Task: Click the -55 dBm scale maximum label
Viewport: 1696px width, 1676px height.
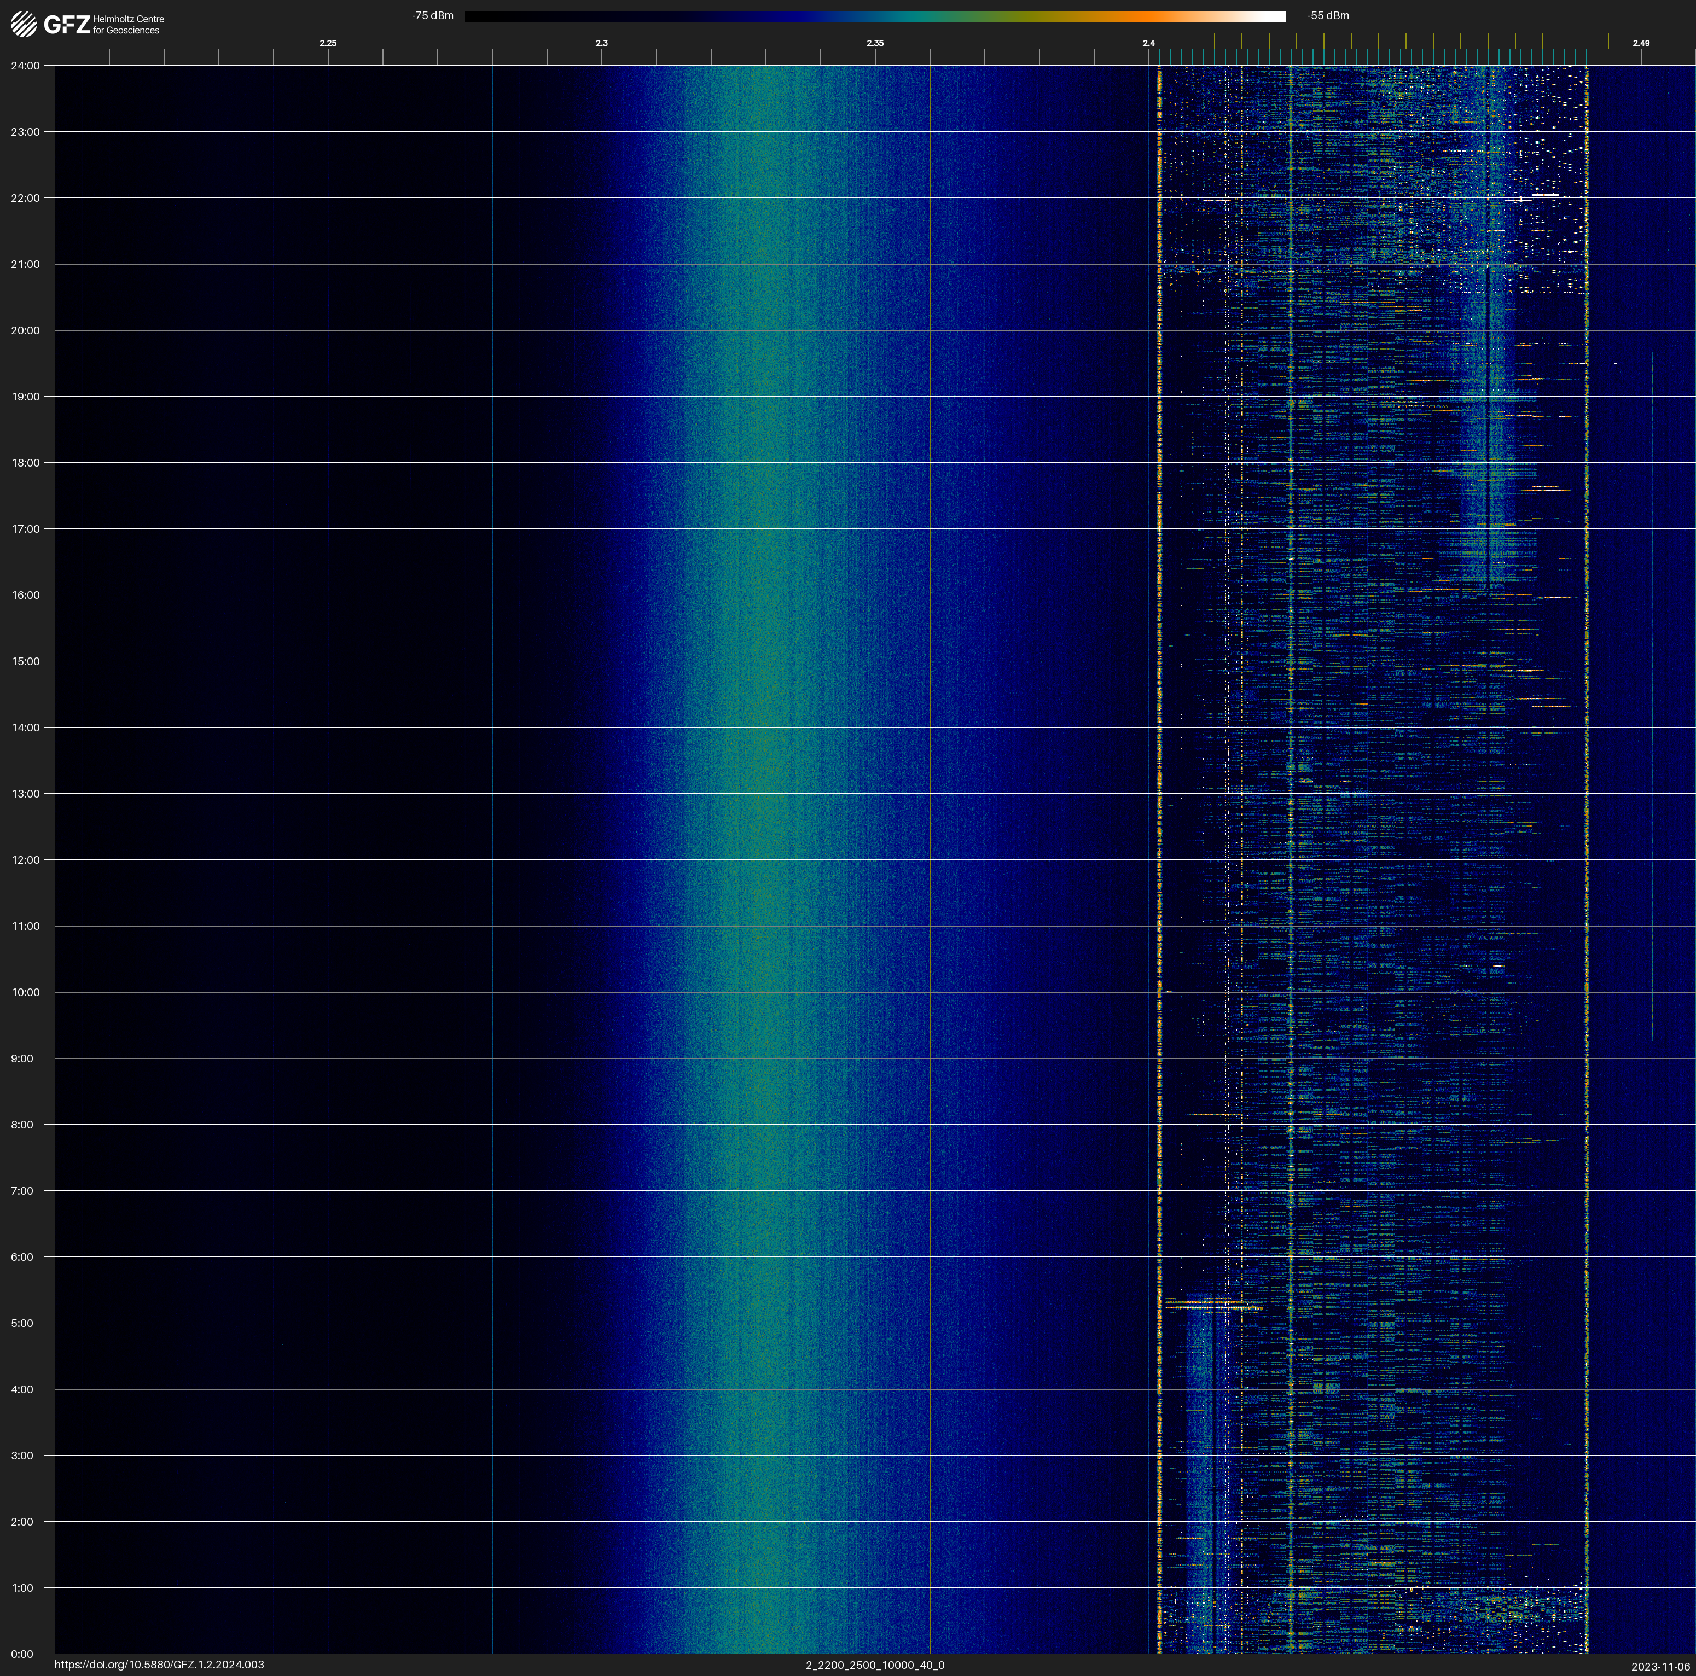Action: pyautogui.click(x=1327, y=16)
